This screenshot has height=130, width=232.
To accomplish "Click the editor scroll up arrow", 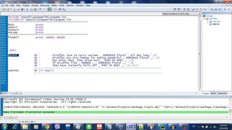I will (199, 18).
